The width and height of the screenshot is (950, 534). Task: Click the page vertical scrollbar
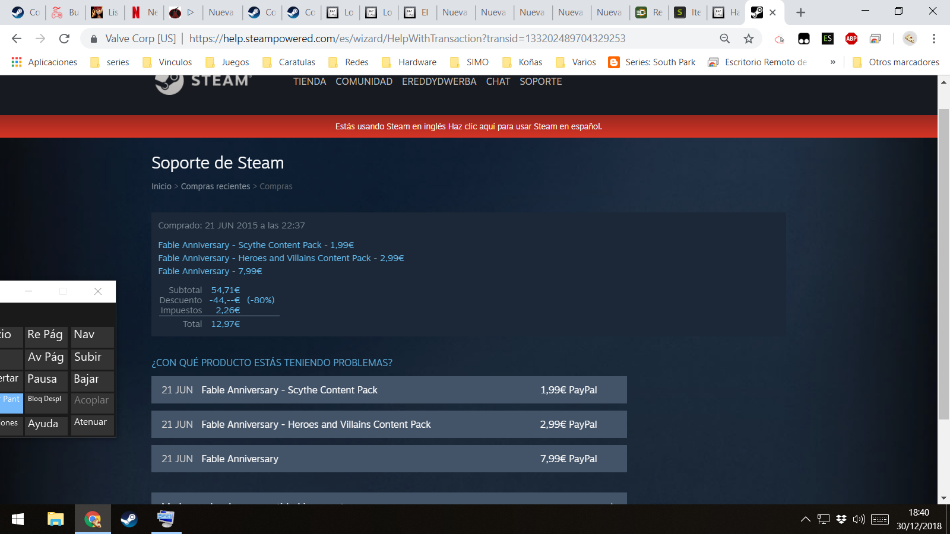pyautogui.click(x=943, y=264)
